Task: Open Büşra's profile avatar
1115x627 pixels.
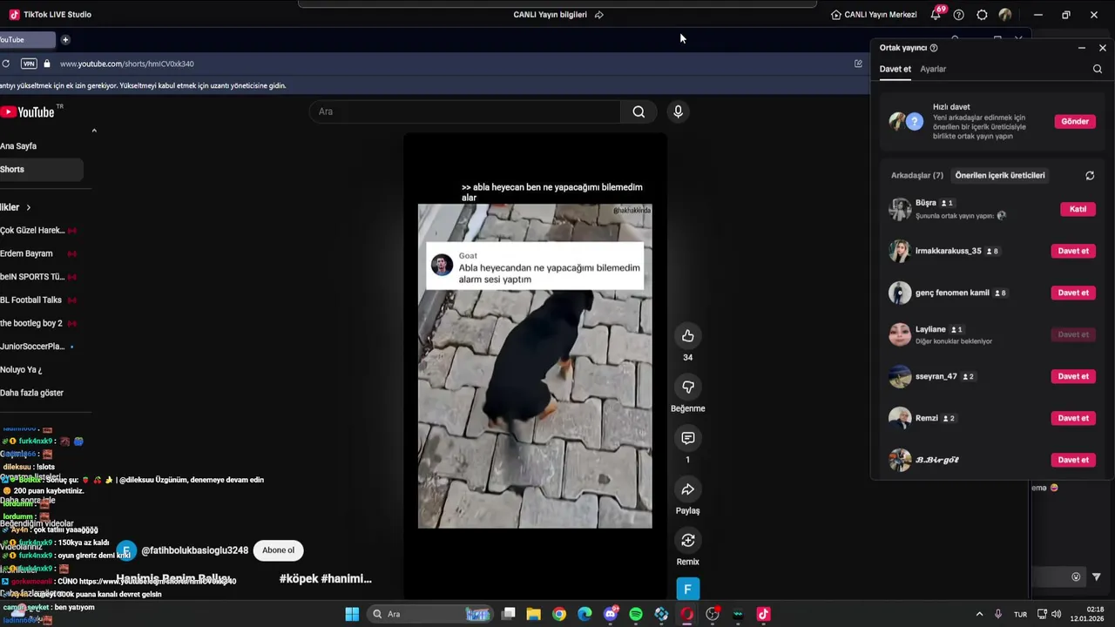Action: tap(900, 209)
